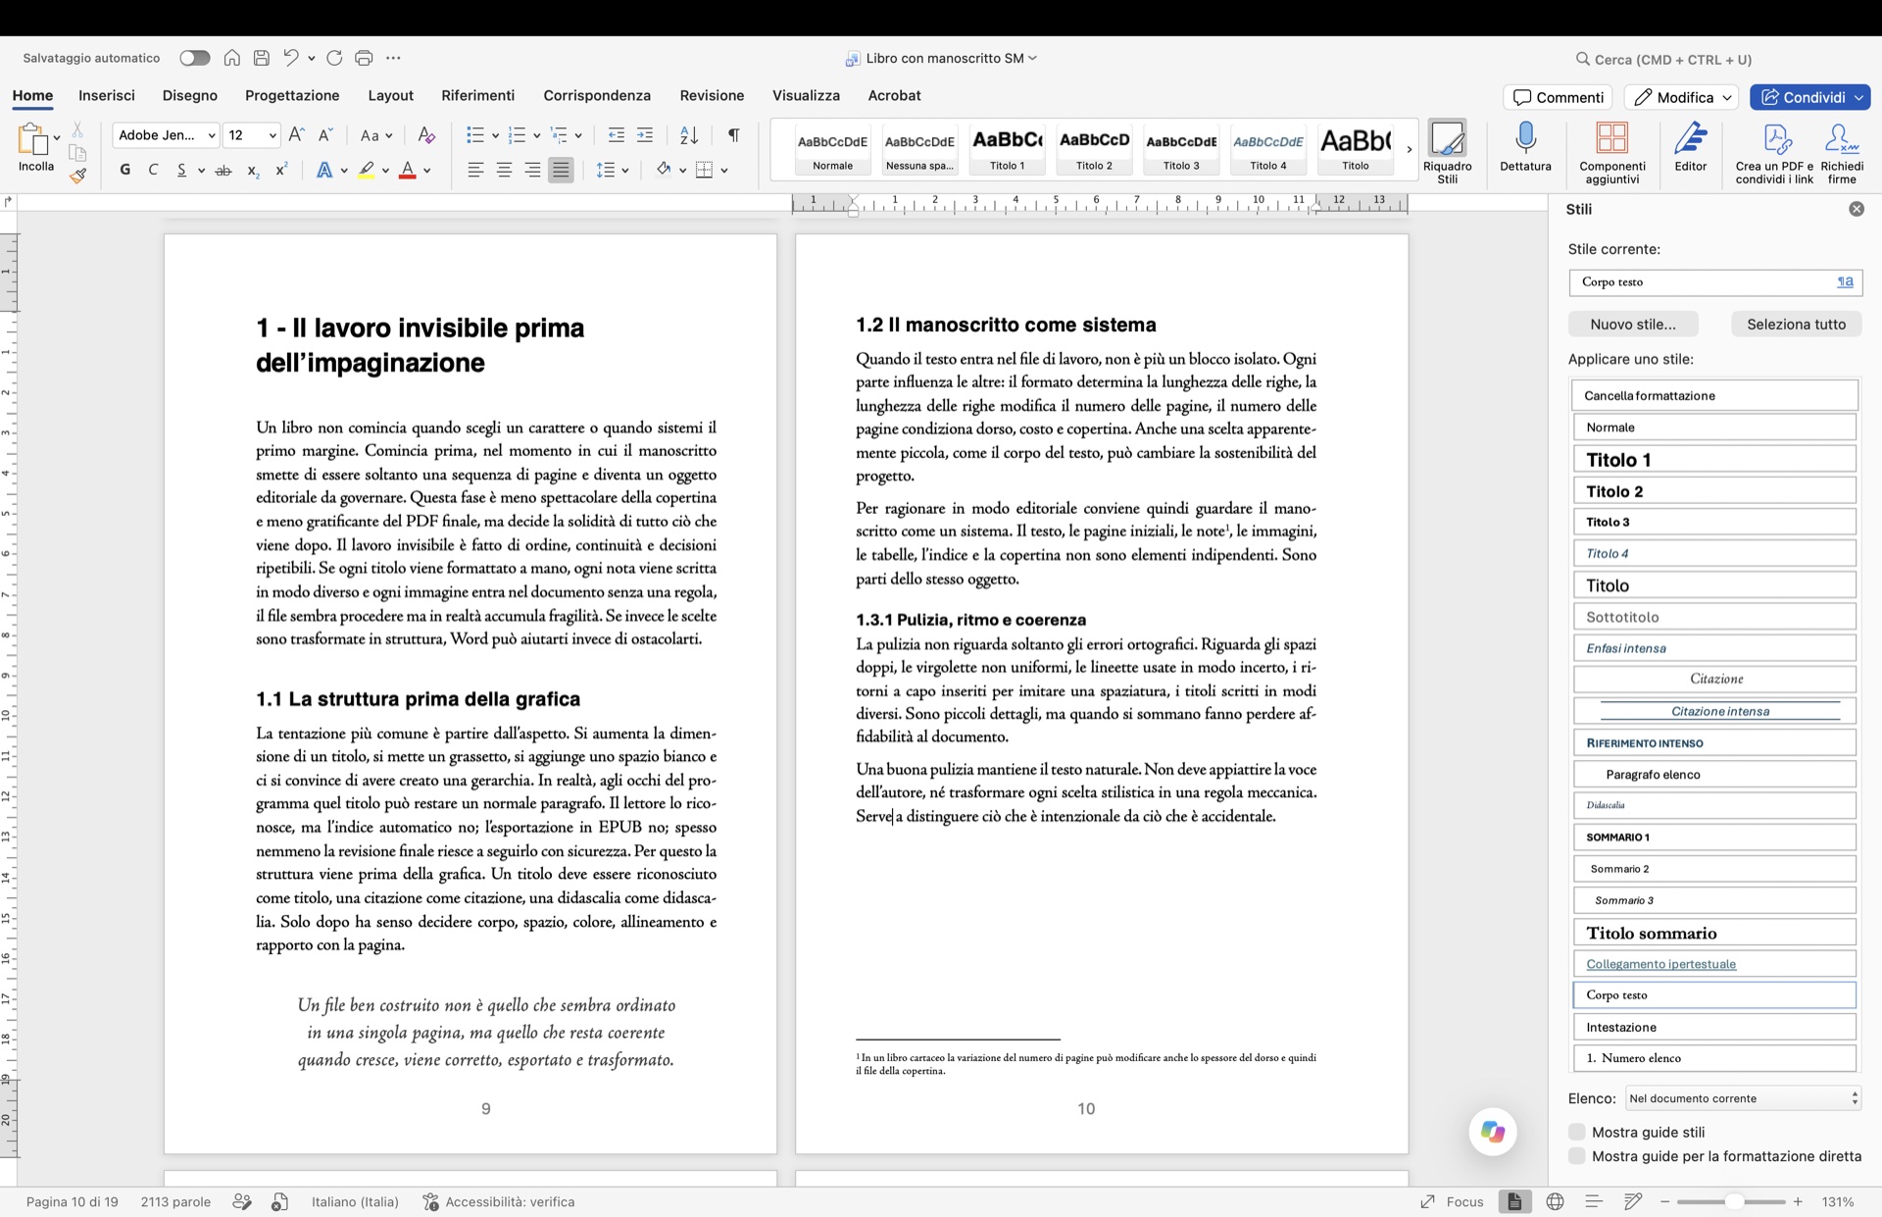Open the Riquadro Stili pane button
1882x1217 pixels.
(1447, 152)
